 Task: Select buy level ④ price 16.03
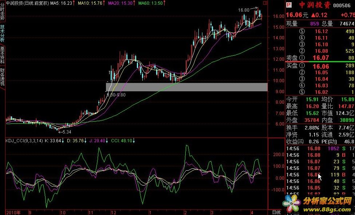[x=321, y=85]
